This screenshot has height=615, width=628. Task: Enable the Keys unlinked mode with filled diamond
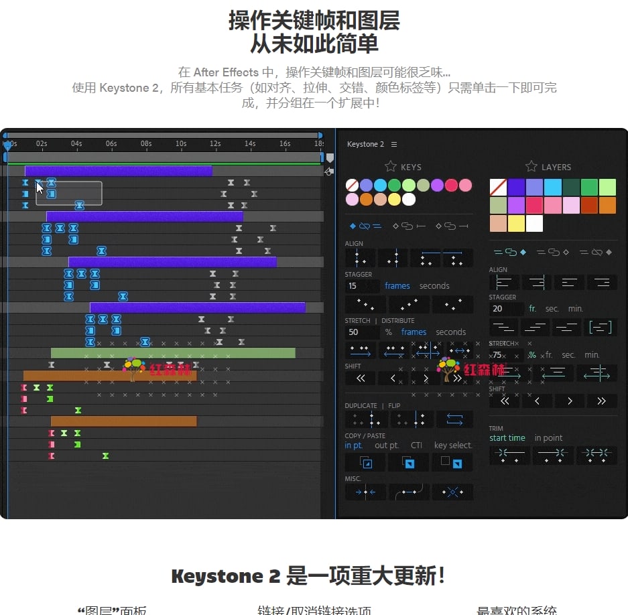[365, 226]
